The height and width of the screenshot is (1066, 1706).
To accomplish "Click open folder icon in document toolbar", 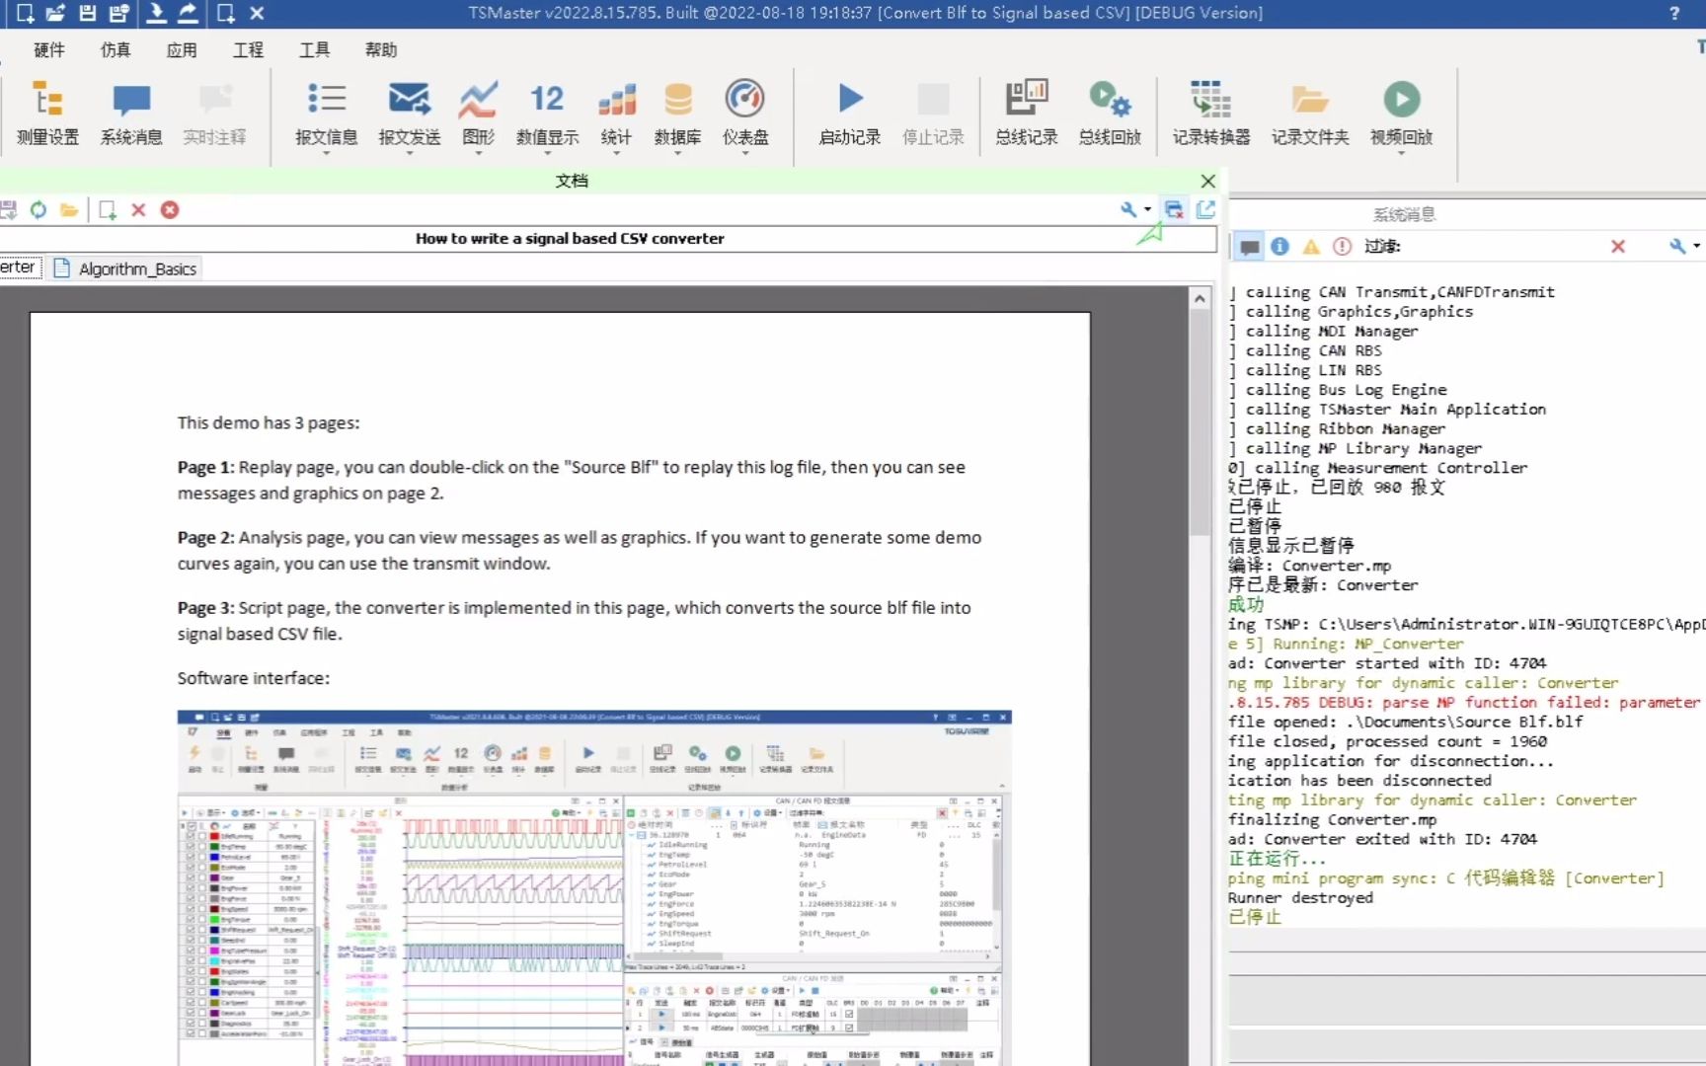I will [x=69, y=209].
